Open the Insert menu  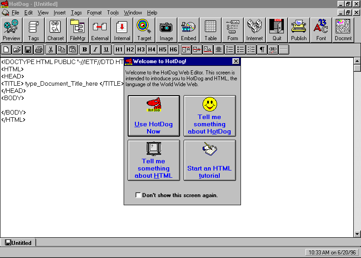coord(60,13)
